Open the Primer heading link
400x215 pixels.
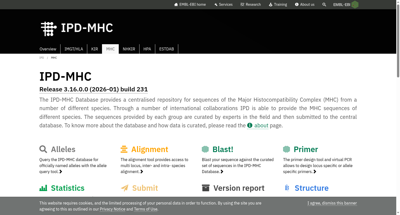pos(306,149)
